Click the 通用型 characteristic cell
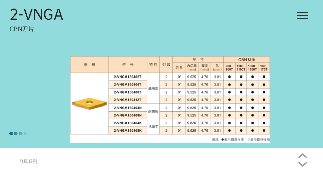Viewport: 323px width, 182px height. point(153,88)
